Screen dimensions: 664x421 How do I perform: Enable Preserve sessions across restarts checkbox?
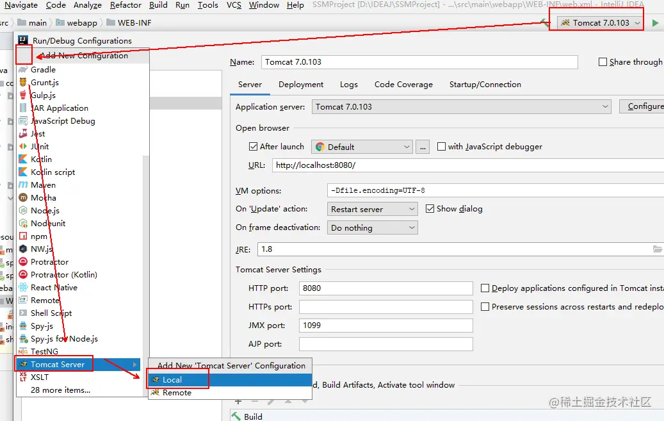tap(485, 306)
